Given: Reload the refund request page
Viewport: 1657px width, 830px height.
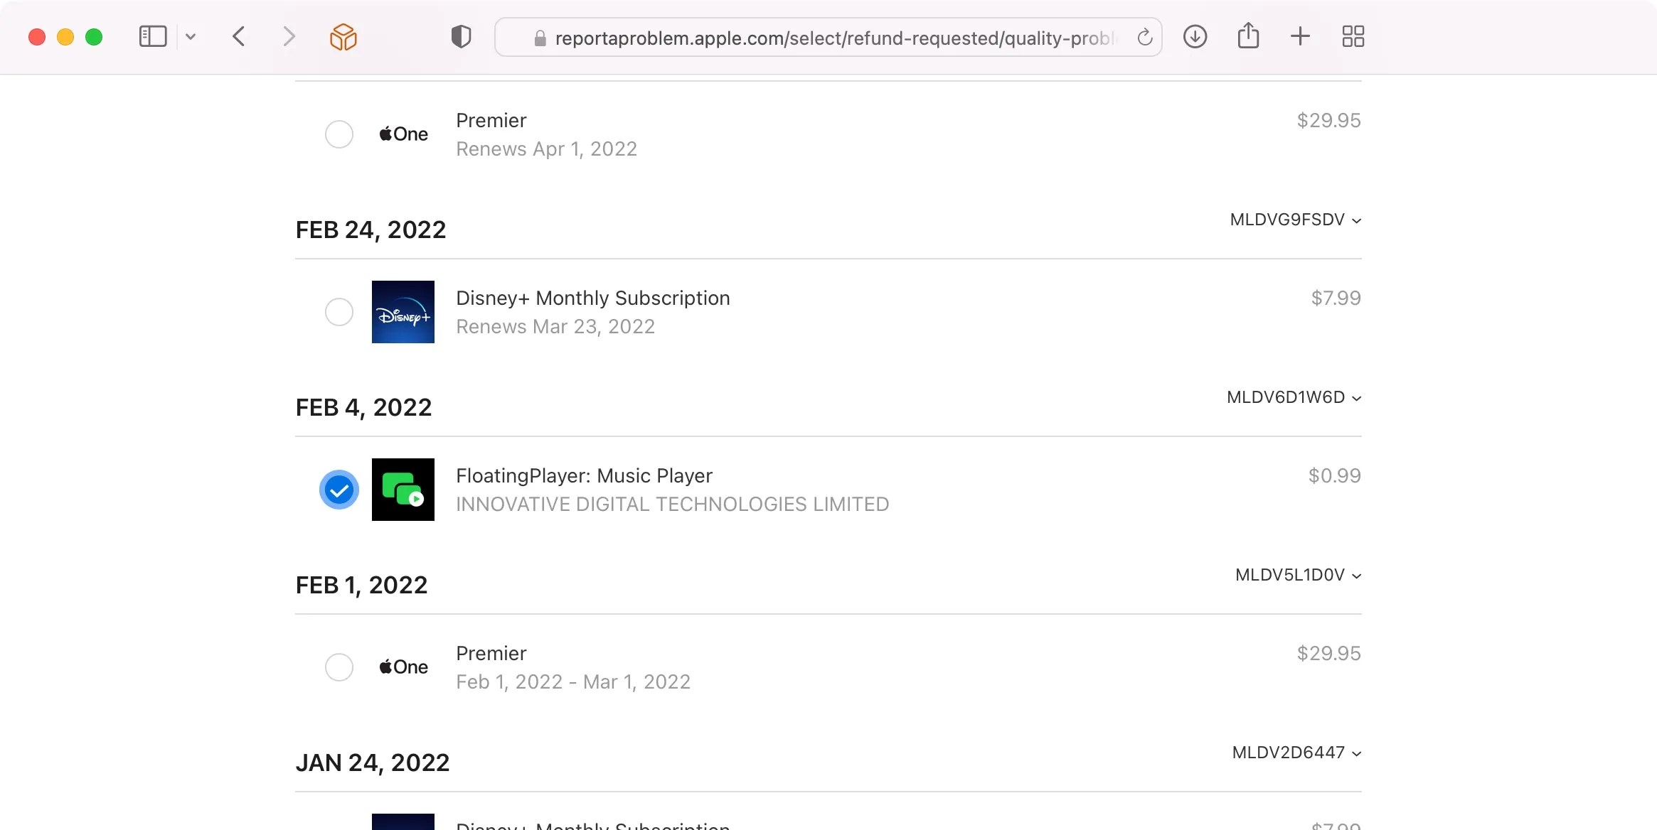Looking at the screenshot, I should click(x=1145, y=37).
